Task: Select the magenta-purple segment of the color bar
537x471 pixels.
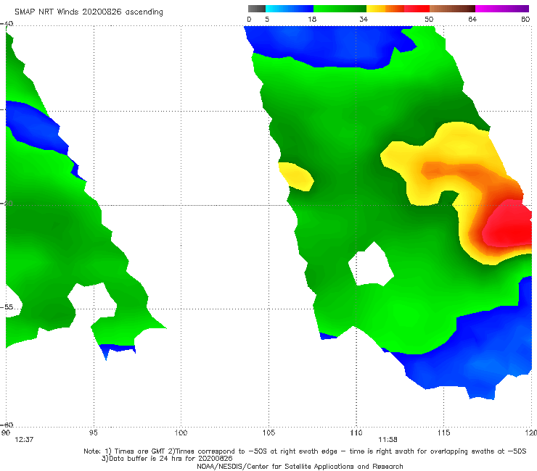Action: tap(502, 9)
